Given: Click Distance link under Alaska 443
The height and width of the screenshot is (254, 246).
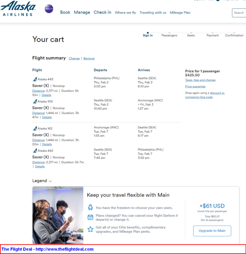Looking at the screenshot, I should click(38, 91).
